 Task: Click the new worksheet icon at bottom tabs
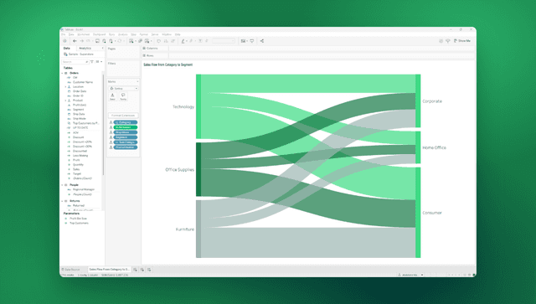[x=136, y=270]
